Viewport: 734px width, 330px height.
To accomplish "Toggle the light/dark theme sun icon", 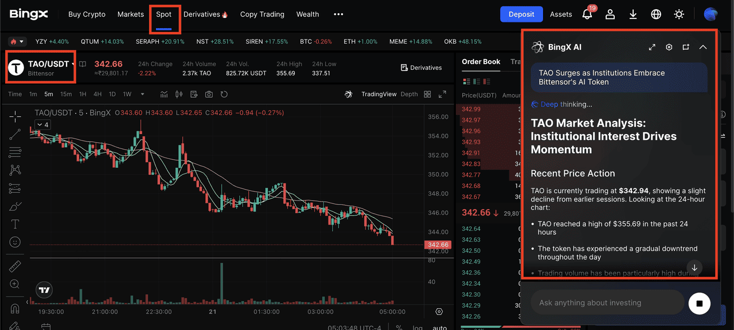I will (679, 14).
